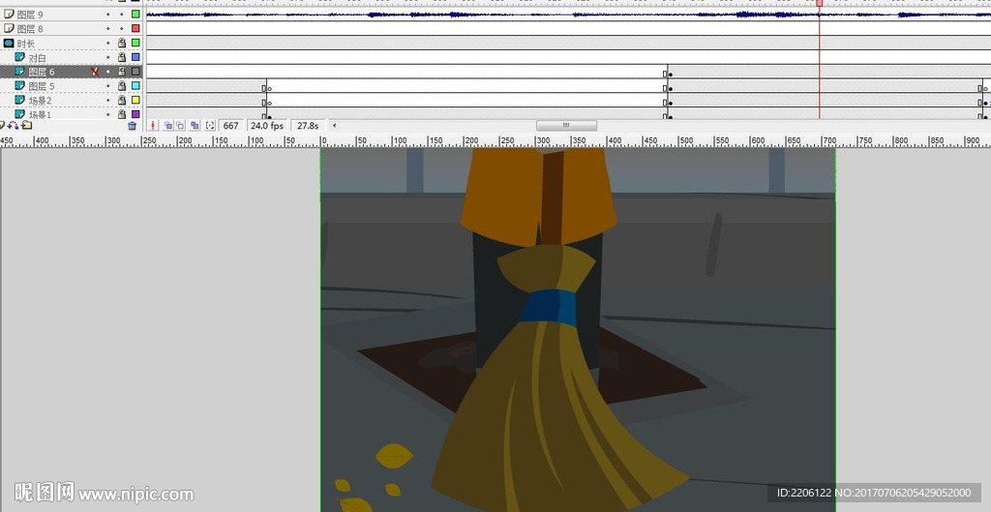Enable onion skin outlines button
The height and width of the screenshot is (512, 991).
pos(180,126)
